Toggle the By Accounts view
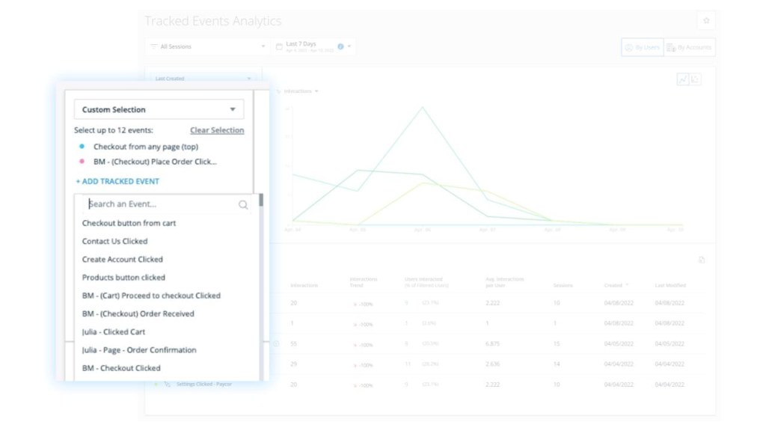The width and height of the screenshot is (766, 431). click(x=689, y=47)
